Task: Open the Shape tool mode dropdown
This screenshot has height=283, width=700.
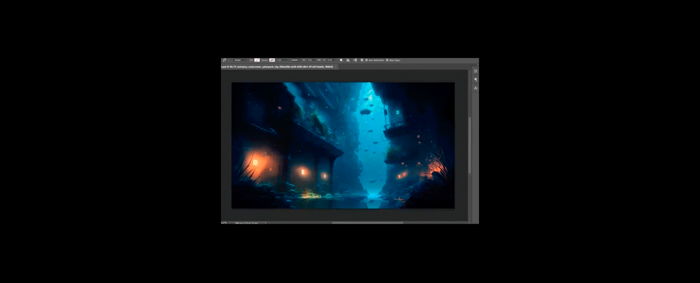Action: click(240, 60)
